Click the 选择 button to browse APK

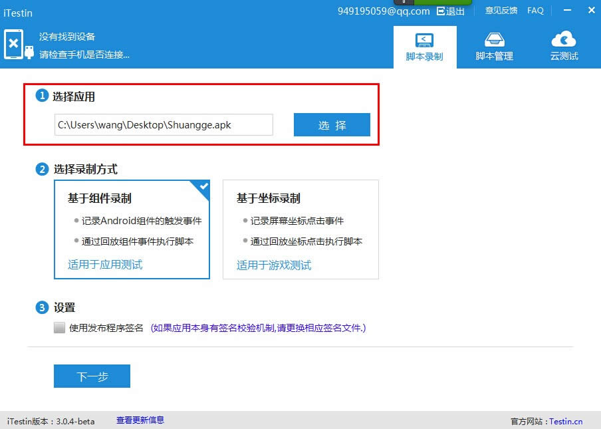332,124
